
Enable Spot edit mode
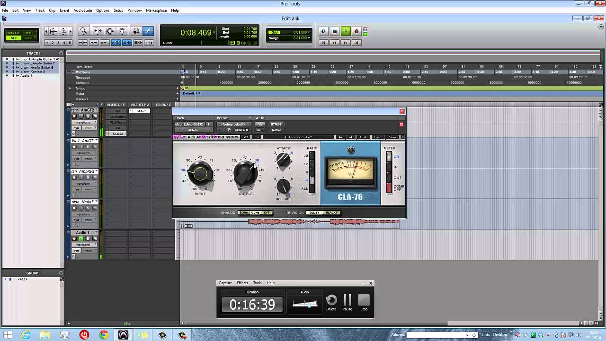pos(28,33)
